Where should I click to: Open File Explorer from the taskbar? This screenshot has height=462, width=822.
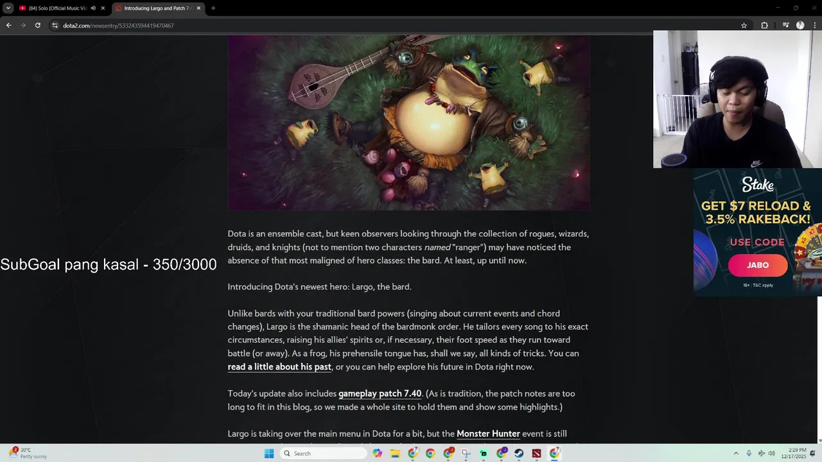pos(395,454)
